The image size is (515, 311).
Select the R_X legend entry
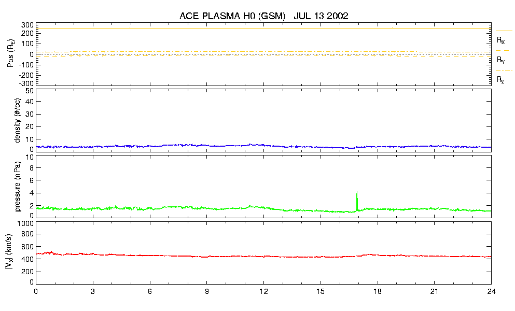501,40
